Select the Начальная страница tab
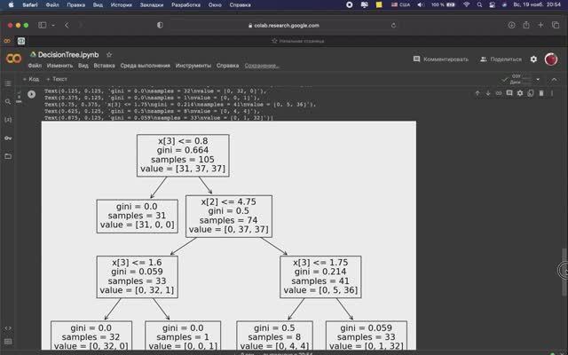 tap(298, 41)
